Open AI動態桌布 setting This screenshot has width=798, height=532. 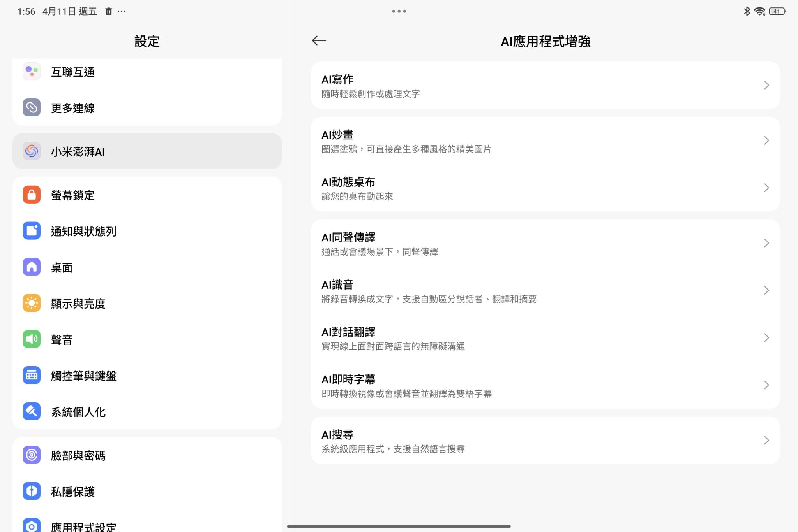pyautogui.click(x=545, y=188)
